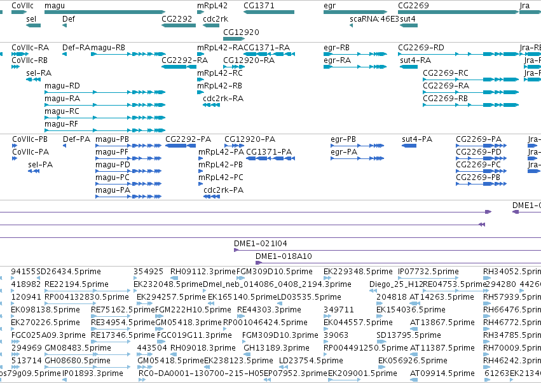
Task: Click the DME1-021I04 clone feature
Action: pos(387,250)
